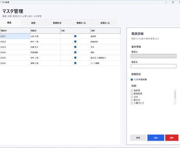Image resolution: width=180 pixels, height=148 pixels.
Task: Toggle 対象 checkbox for employee 0001
Action: [x=75, y=36]
